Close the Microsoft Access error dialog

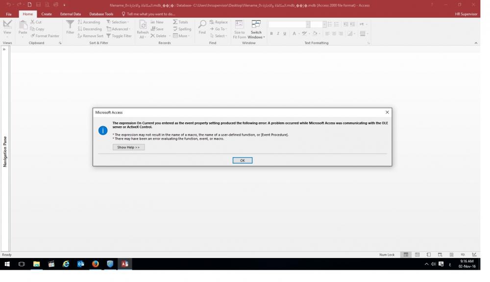point(387,112)
